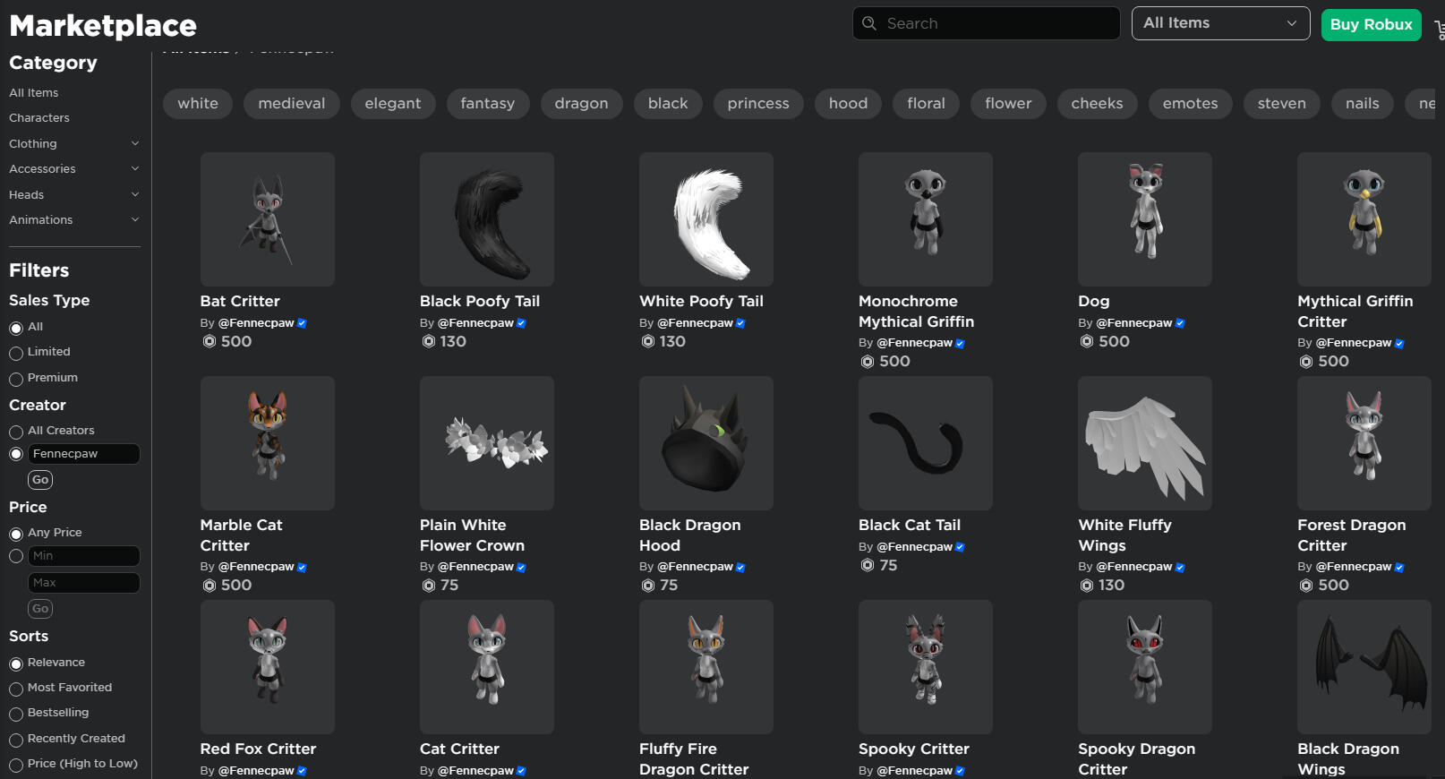This screenshot has height=779, width=1445.
Task: Choose the Any Price option
Action: point(16,535)
